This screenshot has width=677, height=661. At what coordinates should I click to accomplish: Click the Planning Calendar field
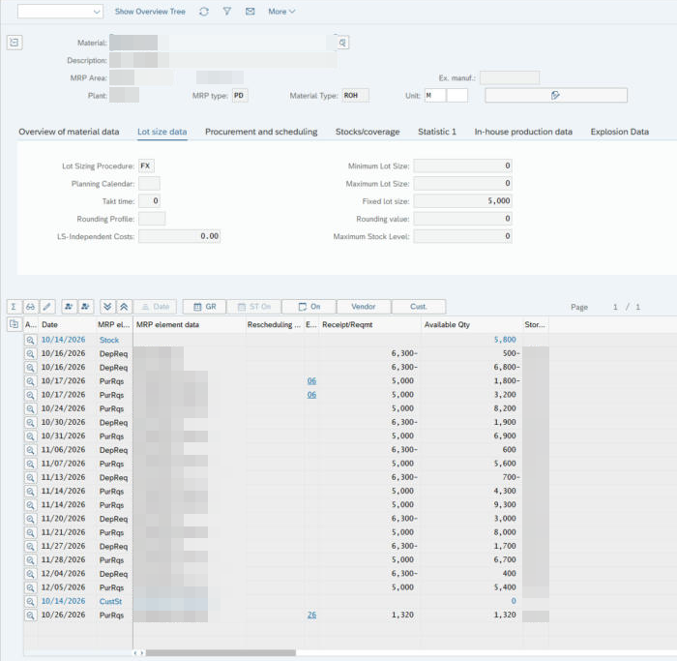(149, 184)
